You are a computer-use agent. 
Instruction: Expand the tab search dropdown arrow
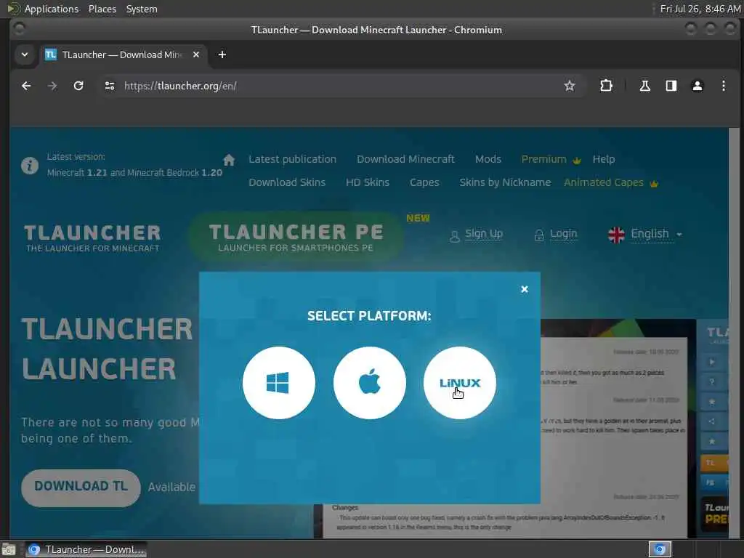coord(25,54)
